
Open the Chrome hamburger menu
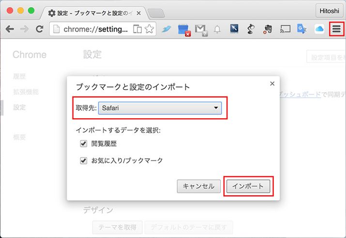[336, 29]
